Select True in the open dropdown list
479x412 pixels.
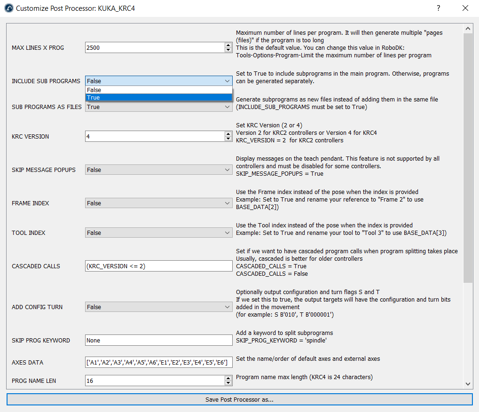(x=158, y=98)
